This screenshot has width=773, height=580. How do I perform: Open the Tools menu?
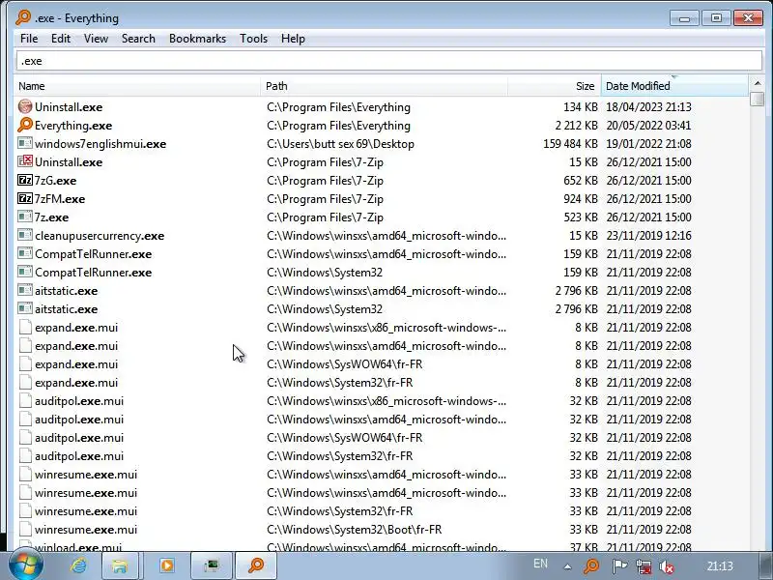(x=253, y=39)
